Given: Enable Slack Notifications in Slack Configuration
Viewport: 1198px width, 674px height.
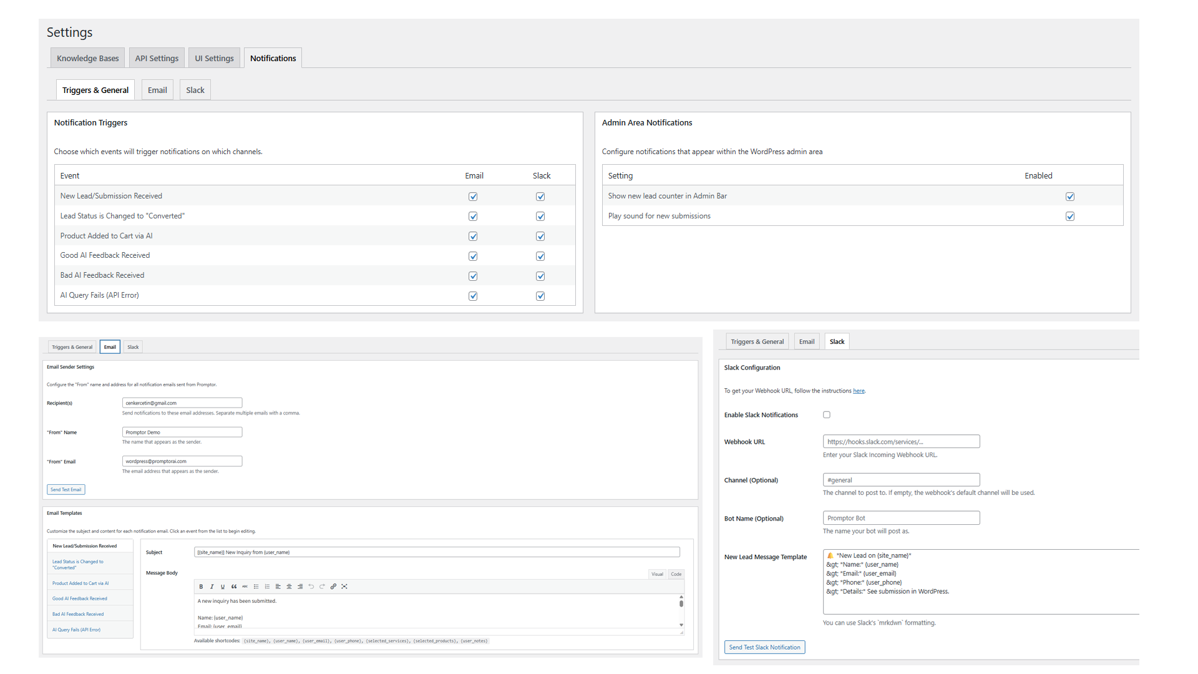Looking at the screenshot, I should (826, 414).
